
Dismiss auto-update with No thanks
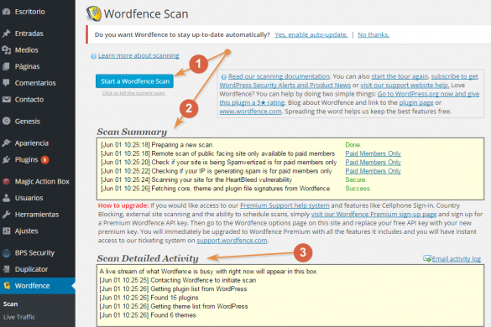click(x=373, y=34)
